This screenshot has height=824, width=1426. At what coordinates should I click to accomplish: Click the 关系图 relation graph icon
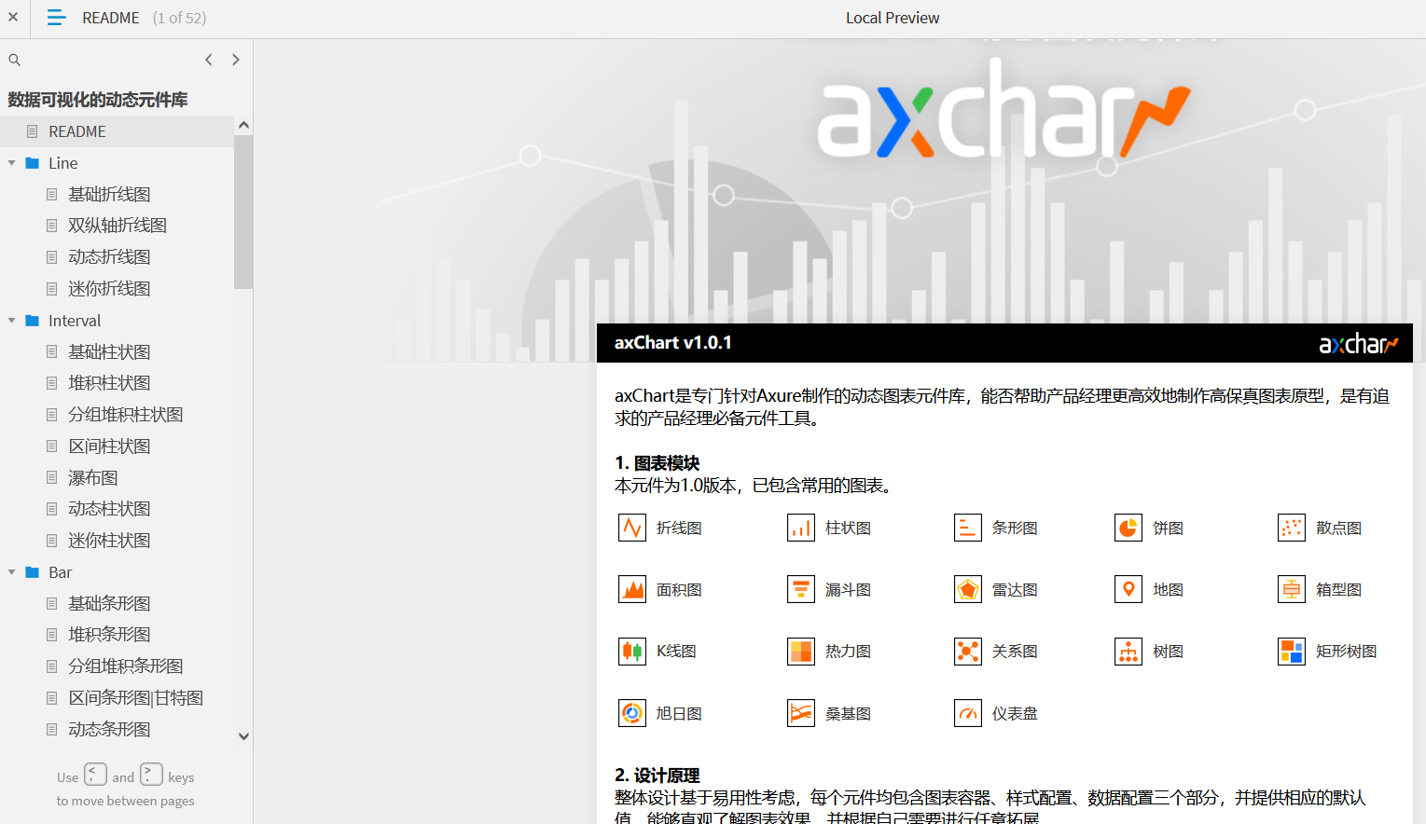pyautogui.click(x=968, y=651)
